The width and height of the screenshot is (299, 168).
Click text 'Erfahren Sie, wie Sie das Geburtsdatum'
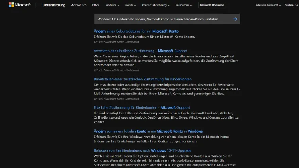pos(144,37)
